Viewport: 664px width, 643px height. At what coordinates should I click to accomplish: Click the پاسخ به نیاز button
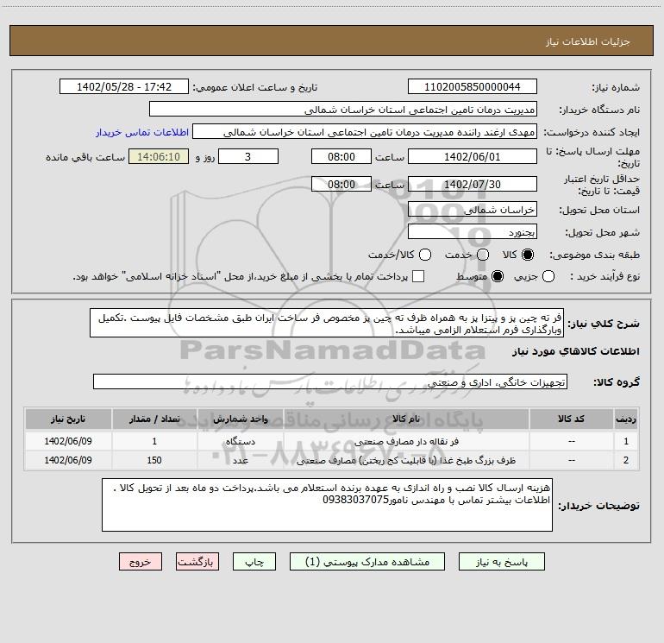pyautogui.click(x=501, y=562)
